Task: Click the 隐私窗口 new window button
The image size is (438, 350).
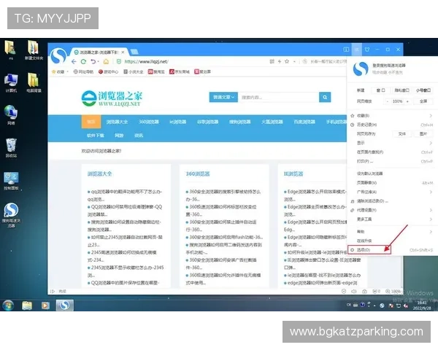Action: (401, 90)
